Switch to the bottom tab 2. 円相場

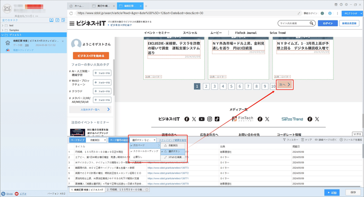(127, 190)
